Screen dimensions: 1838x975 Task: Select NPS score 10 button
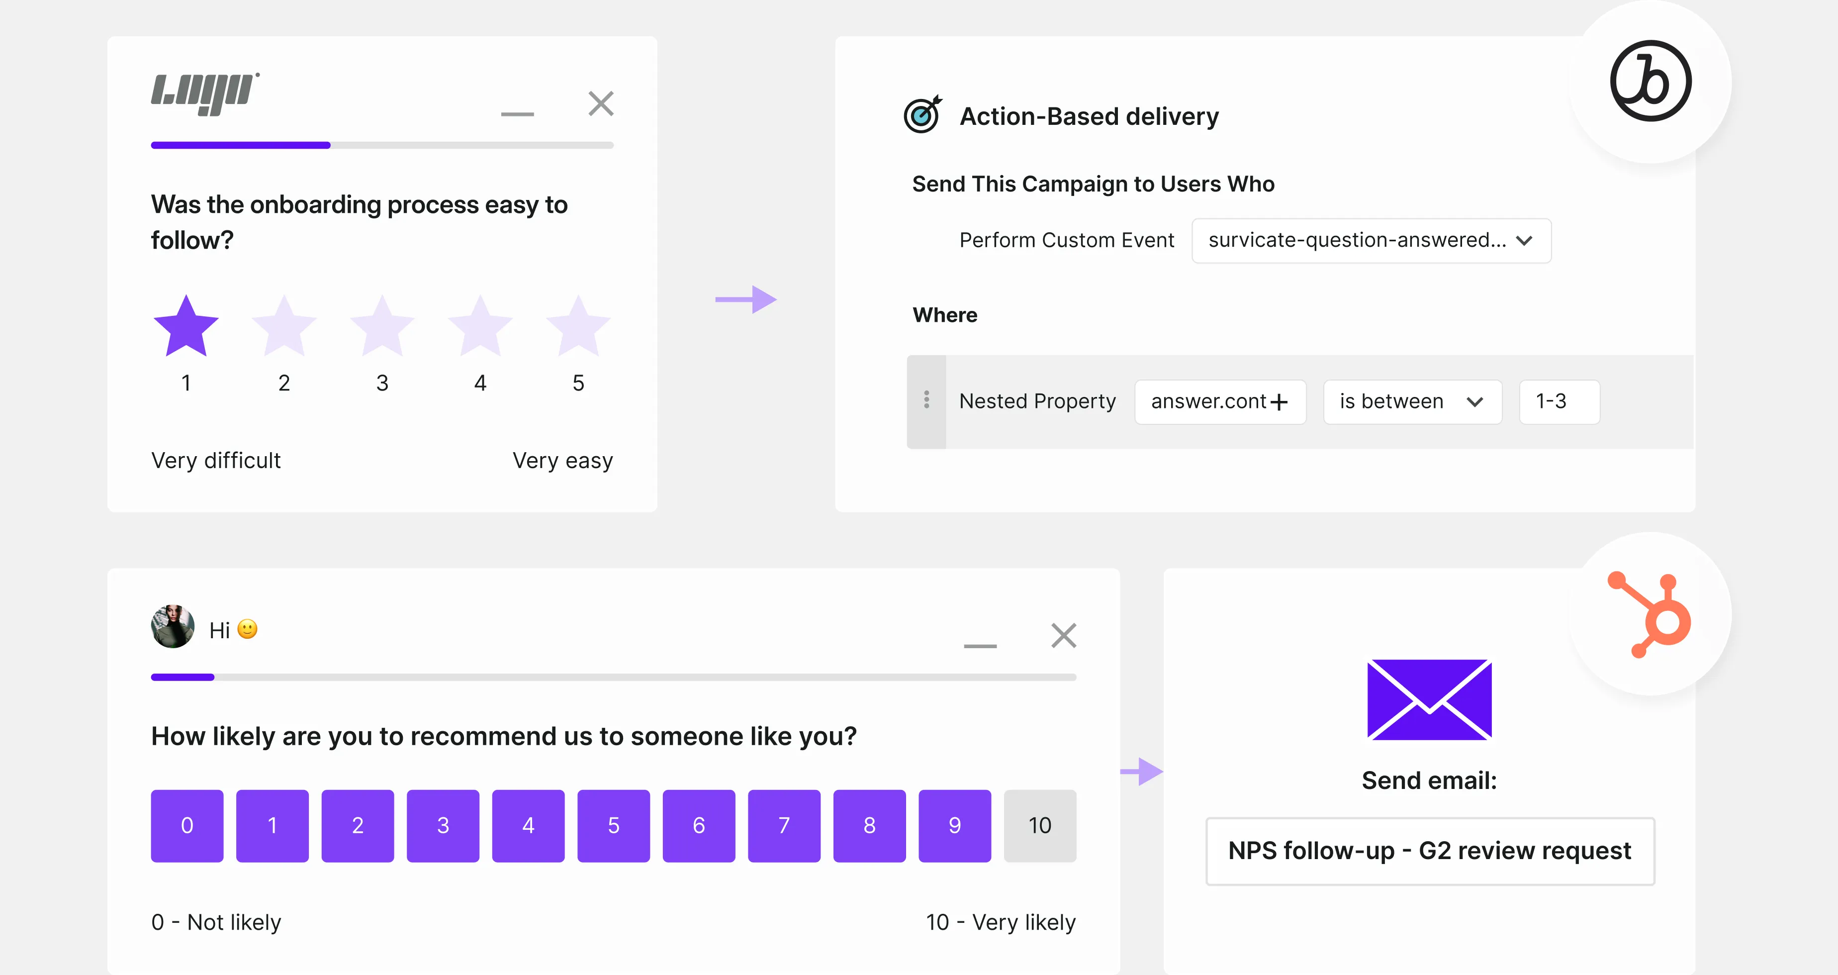(x=1039, y=825)
